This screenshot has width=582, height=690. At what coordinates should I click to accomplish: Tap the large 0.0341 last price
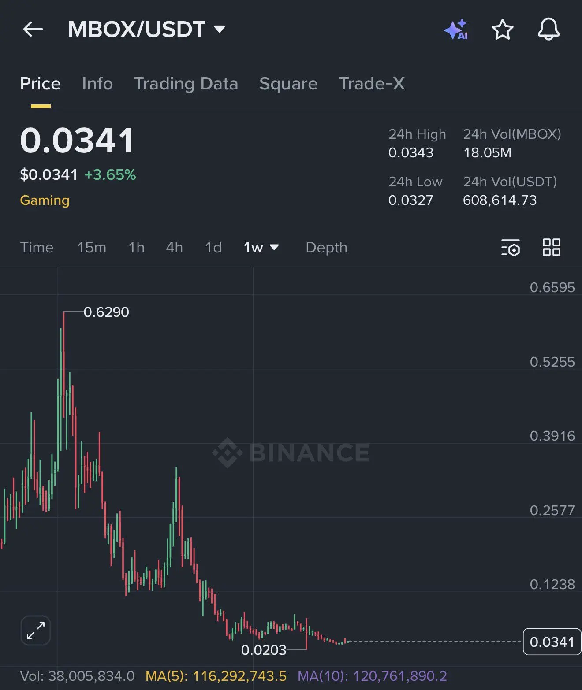(77, 141)
